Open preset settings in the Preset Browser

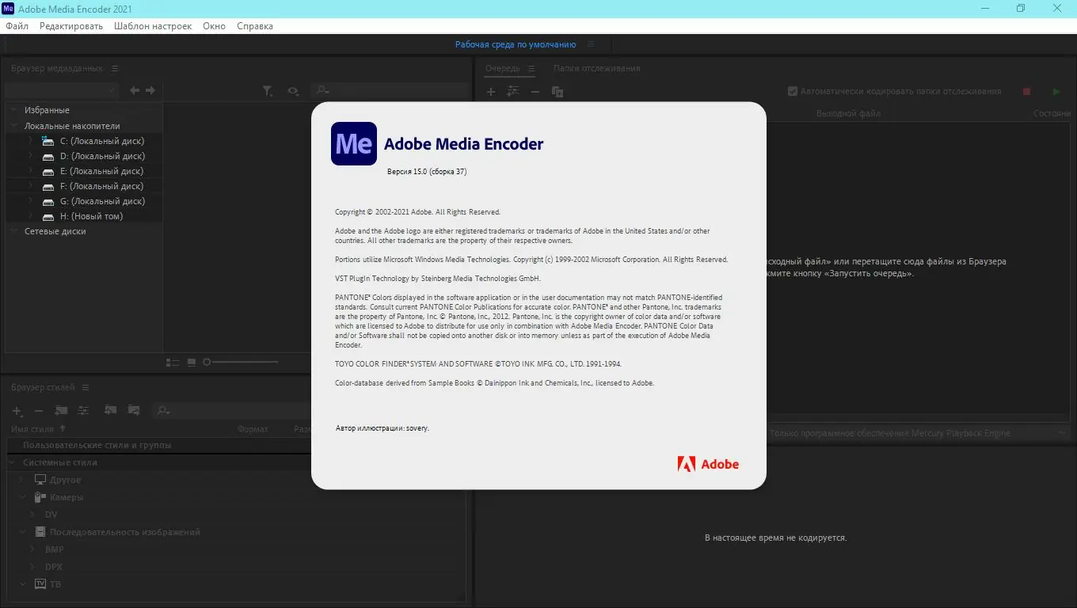tap(83, 410)
